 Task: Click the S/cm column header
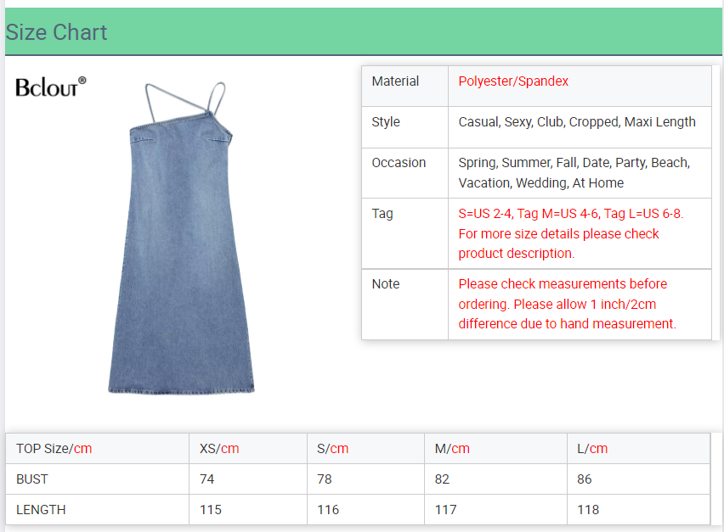(x=332, y=449)
